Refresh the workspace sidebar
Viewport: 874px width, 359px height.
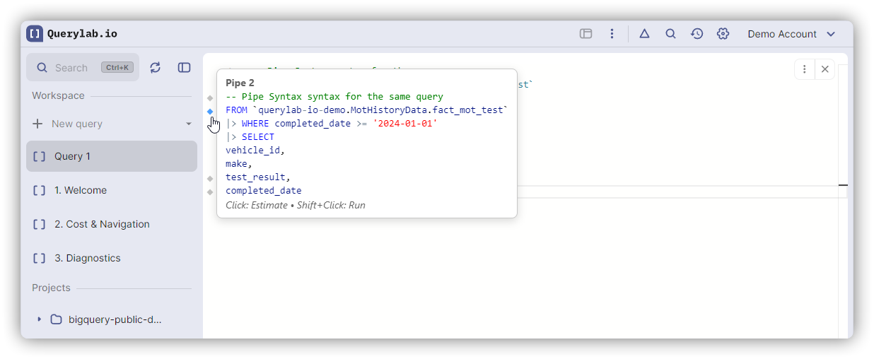pos(156,67)
